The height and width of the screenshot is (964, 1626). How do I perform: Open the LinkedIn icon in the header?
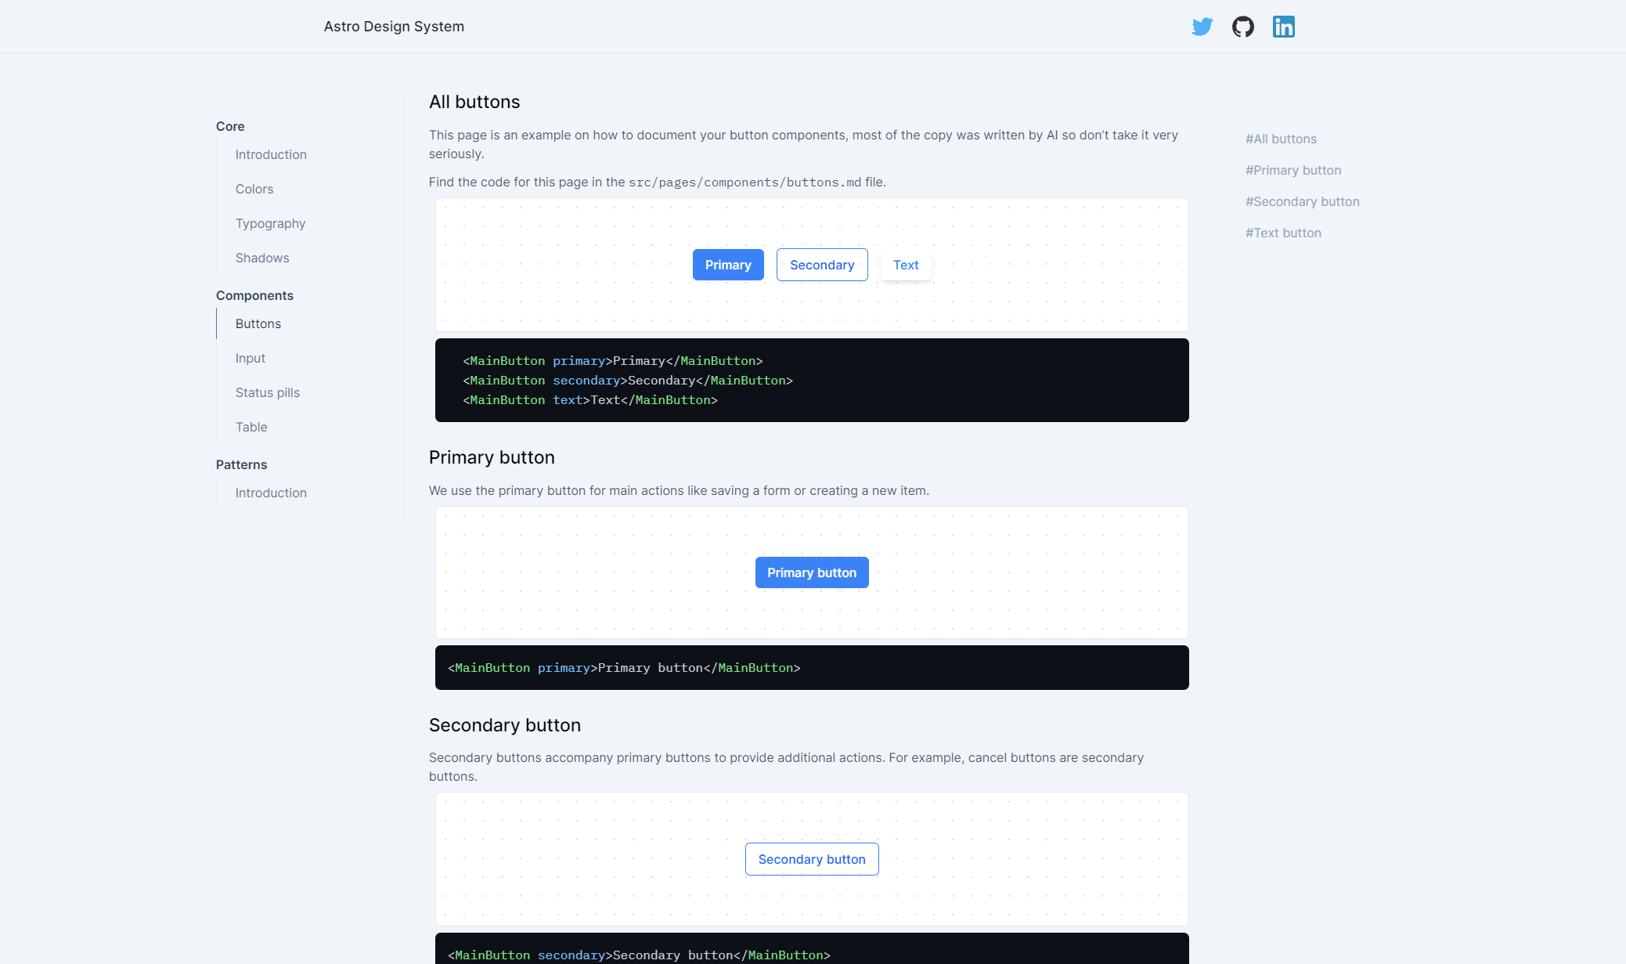pos(1283,26)
